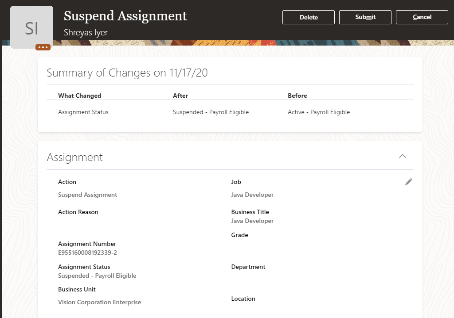The width and height of the screenshot is (454, 318).
Task: Open the Grade field
Action: 239,235
